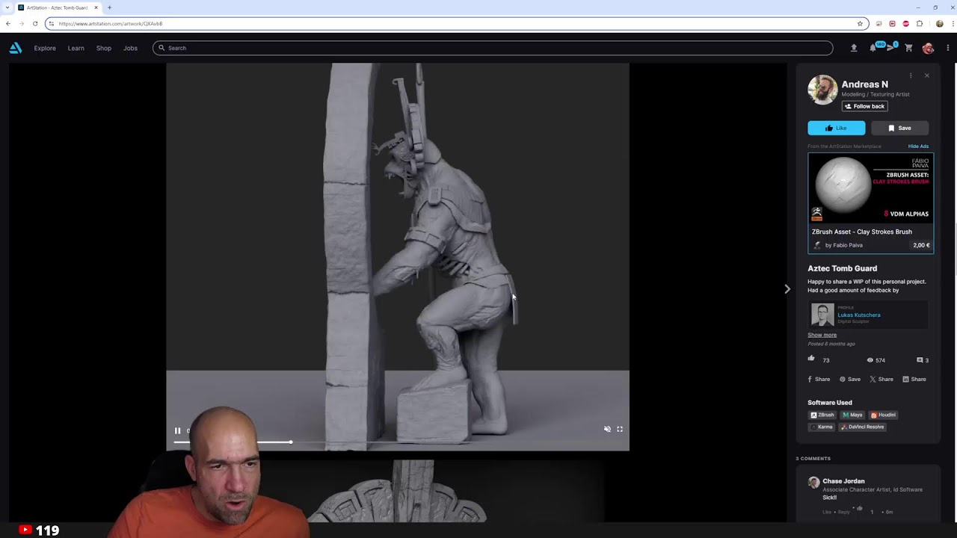This screenshot has width=957, height=538.
Task: Enter video fullscreen mode
Action: click(620, 429)
